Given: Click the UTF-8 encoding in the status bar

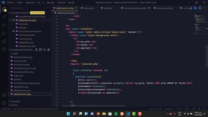Looking at the screenshot, I should click(179, 109).
